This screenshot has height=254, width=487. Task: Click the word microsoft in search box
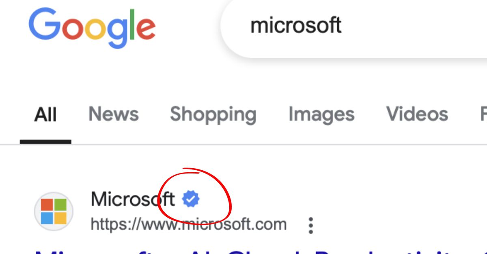pyautogui.click(x=296, y=25)
